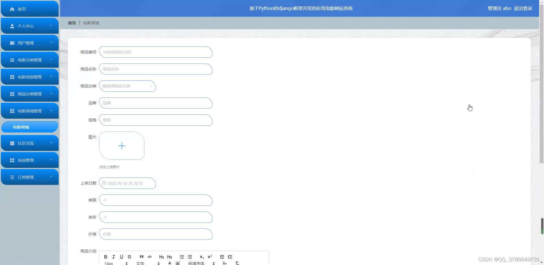Click the grid icon beside 系统管理

click(12, 160)
